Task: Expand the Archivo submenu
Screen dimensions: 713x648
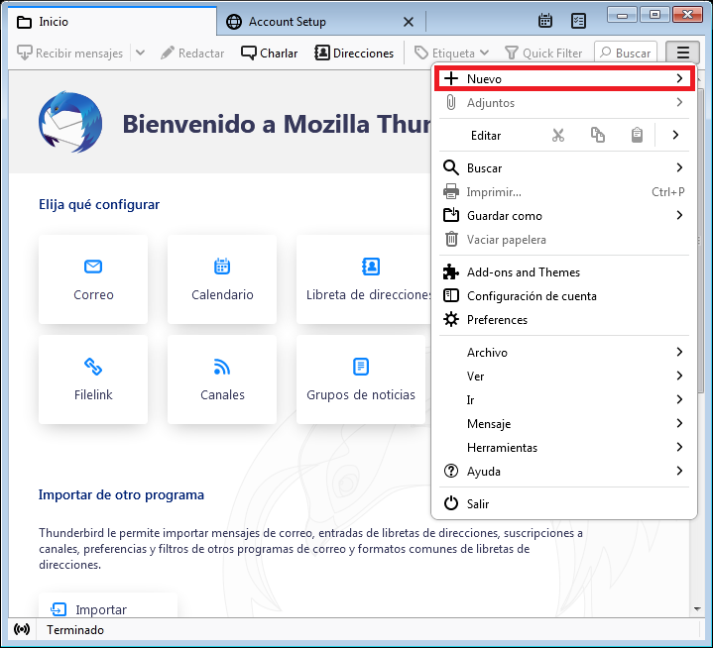Action: click(x=564, y=352)
